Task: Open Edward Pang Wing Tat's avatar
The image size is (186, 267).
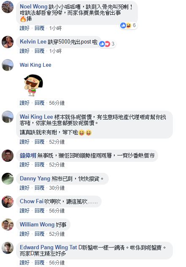Action: 8,248
